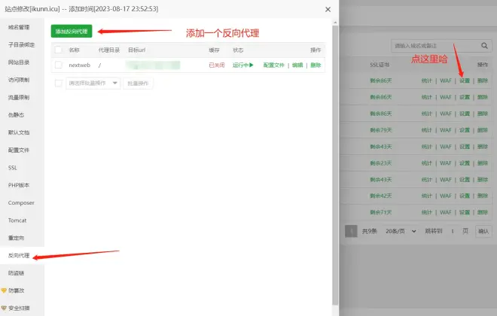
Task: Click page 1 button in background pagination
Action: pyautogui.click(x=351, y=231)
